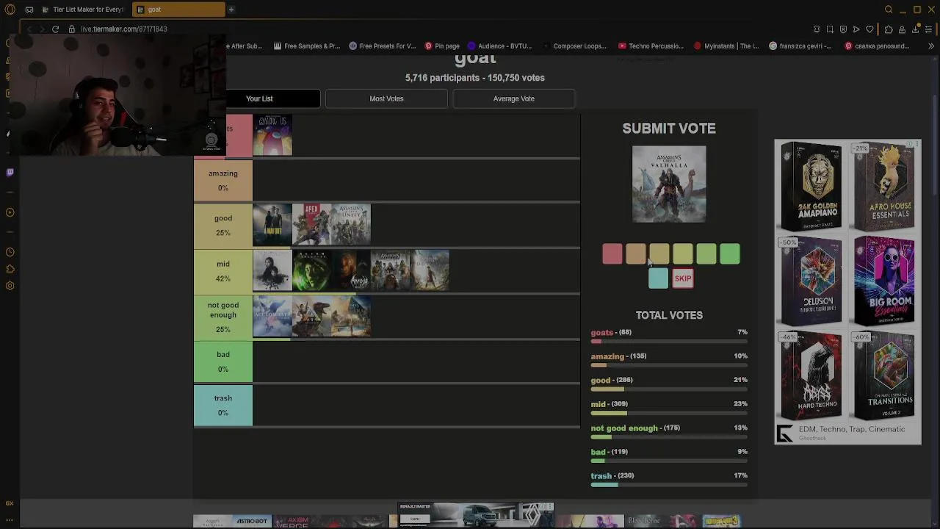Select the Amnesia thumbnail in mid tier
This screenshot has height=529, width=940.
(x=351, y=270)
